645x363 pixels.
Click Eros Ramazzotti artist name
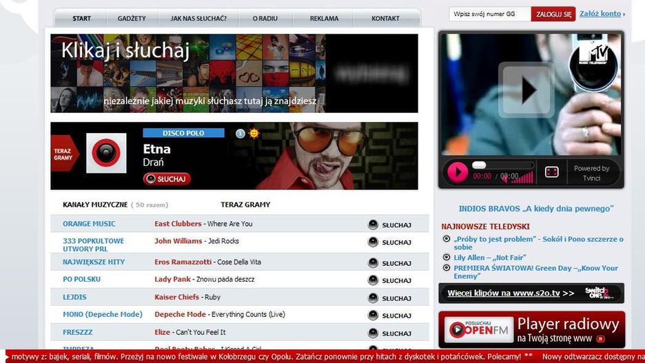coord(183,262)
